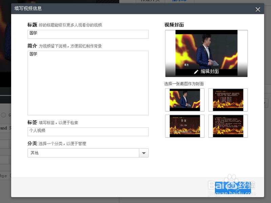Viewport: 271px width, 203px height.
Task: Choose the explanation text thumbnail in the bottom row
Action: click(x=228, y=126)
